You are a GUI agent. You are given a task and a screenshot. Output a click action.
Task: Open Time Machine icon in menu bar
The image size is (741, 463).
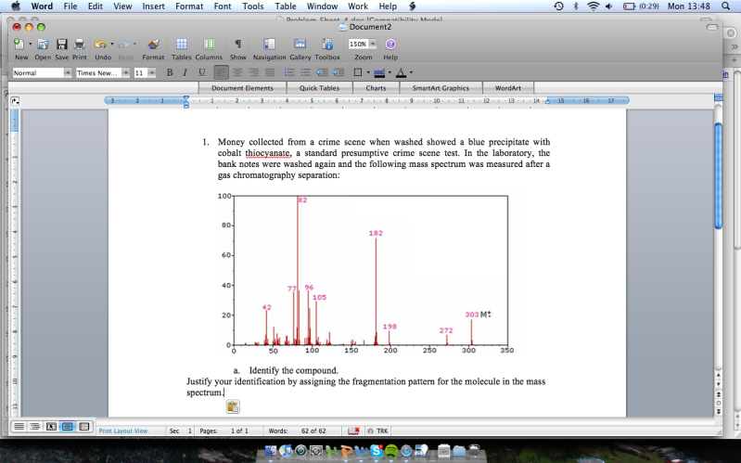click(558, 6)
